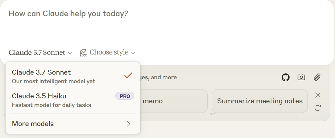Click the PRO badge on Claude 3.5 Haiku
335x138 pixels.
125,96
